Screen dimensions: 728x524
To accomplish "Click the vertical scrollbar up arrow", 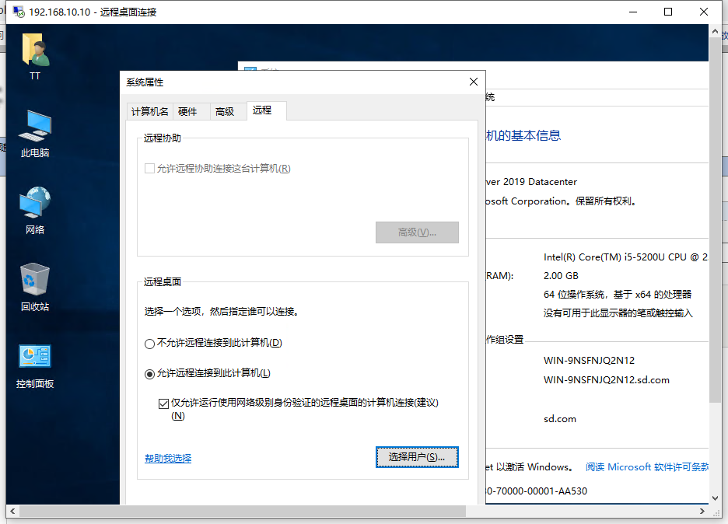I will (715, 31).
